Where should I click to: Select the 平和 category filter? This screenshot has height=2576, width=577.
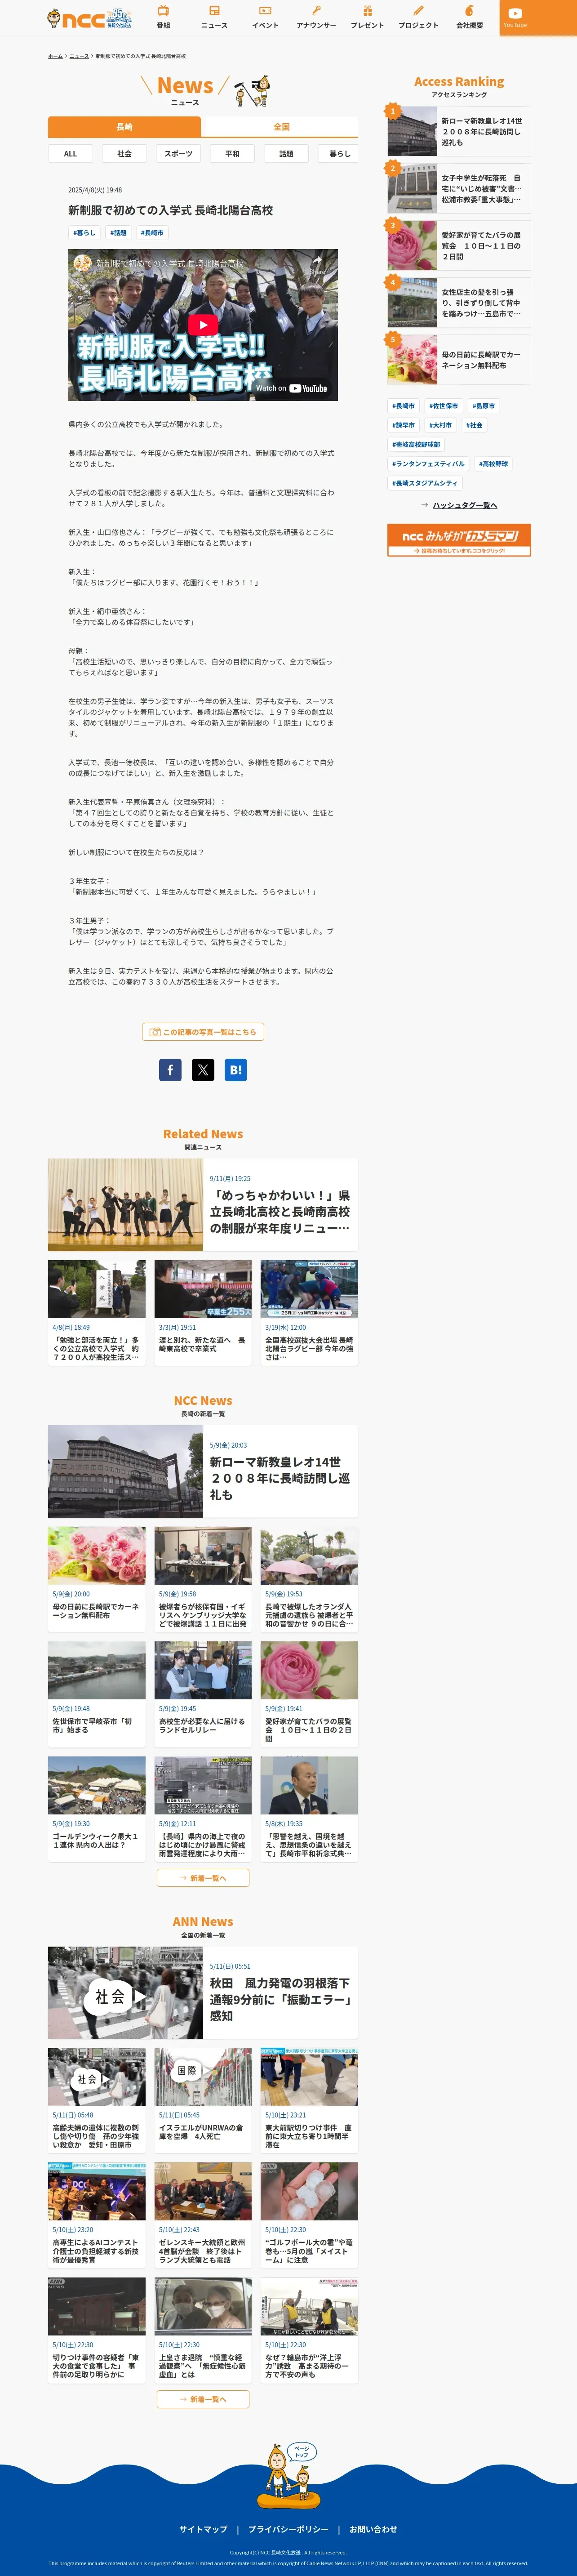click(x=232, y=154)
